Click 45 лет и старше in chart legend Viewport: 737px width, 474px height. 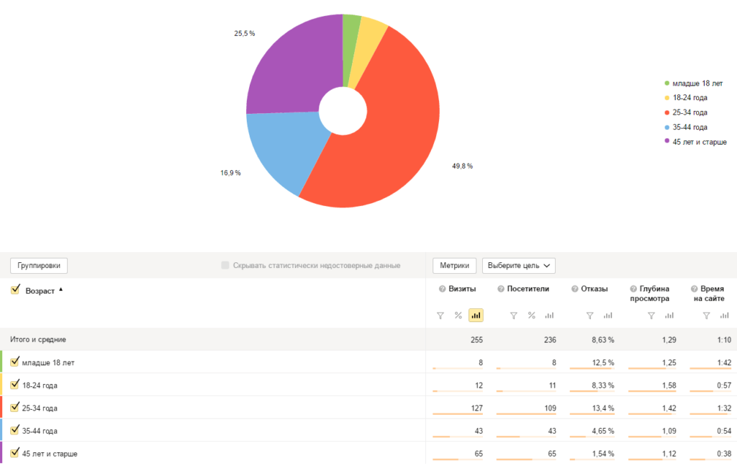[x=699, y=142]
